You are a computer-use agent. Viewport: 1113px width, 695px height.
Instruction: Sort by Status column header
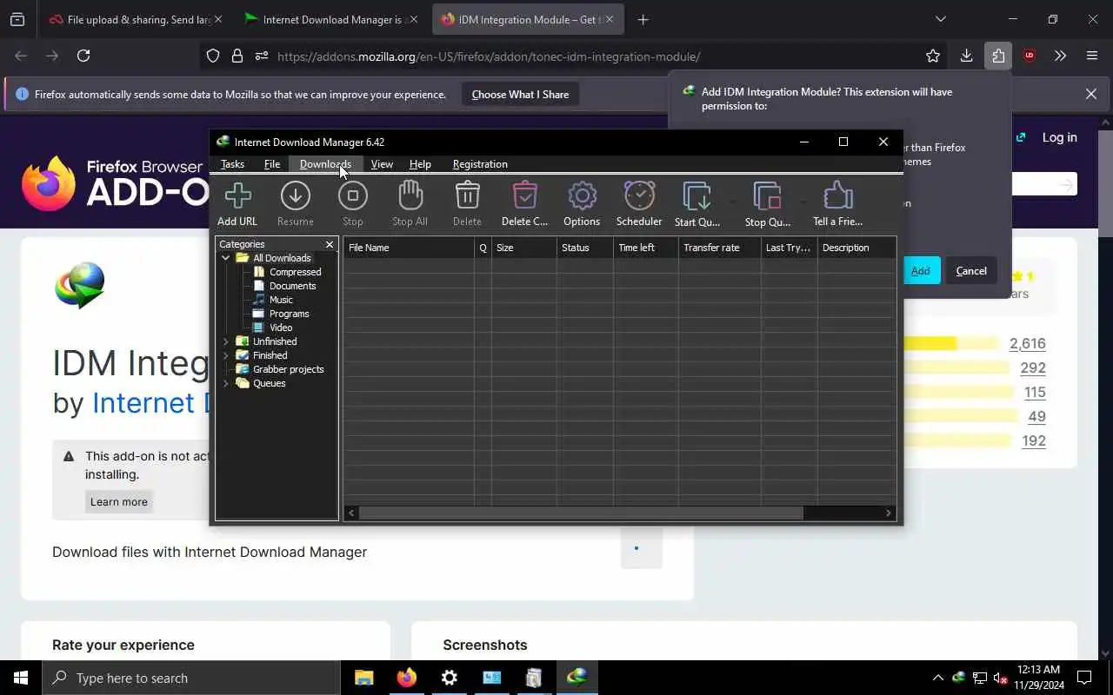585,248
